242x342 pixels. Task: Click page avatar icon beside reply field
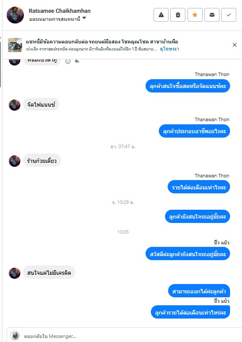pyautogui.click(x=15, y=336)
